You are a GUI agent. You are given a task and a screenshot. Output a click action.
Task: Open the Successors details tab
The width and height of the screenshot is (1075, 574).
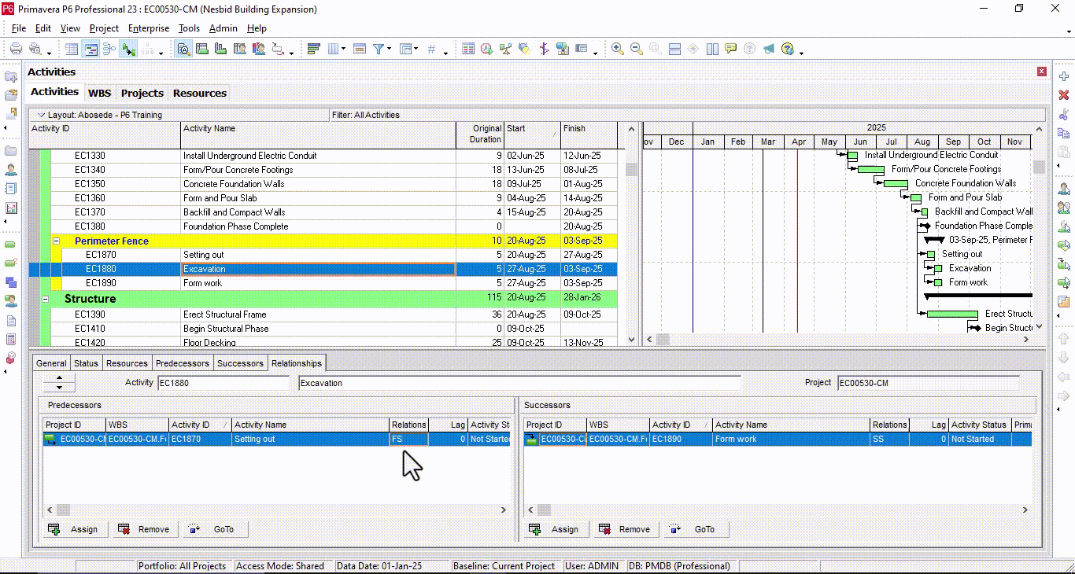click(240, 363)
